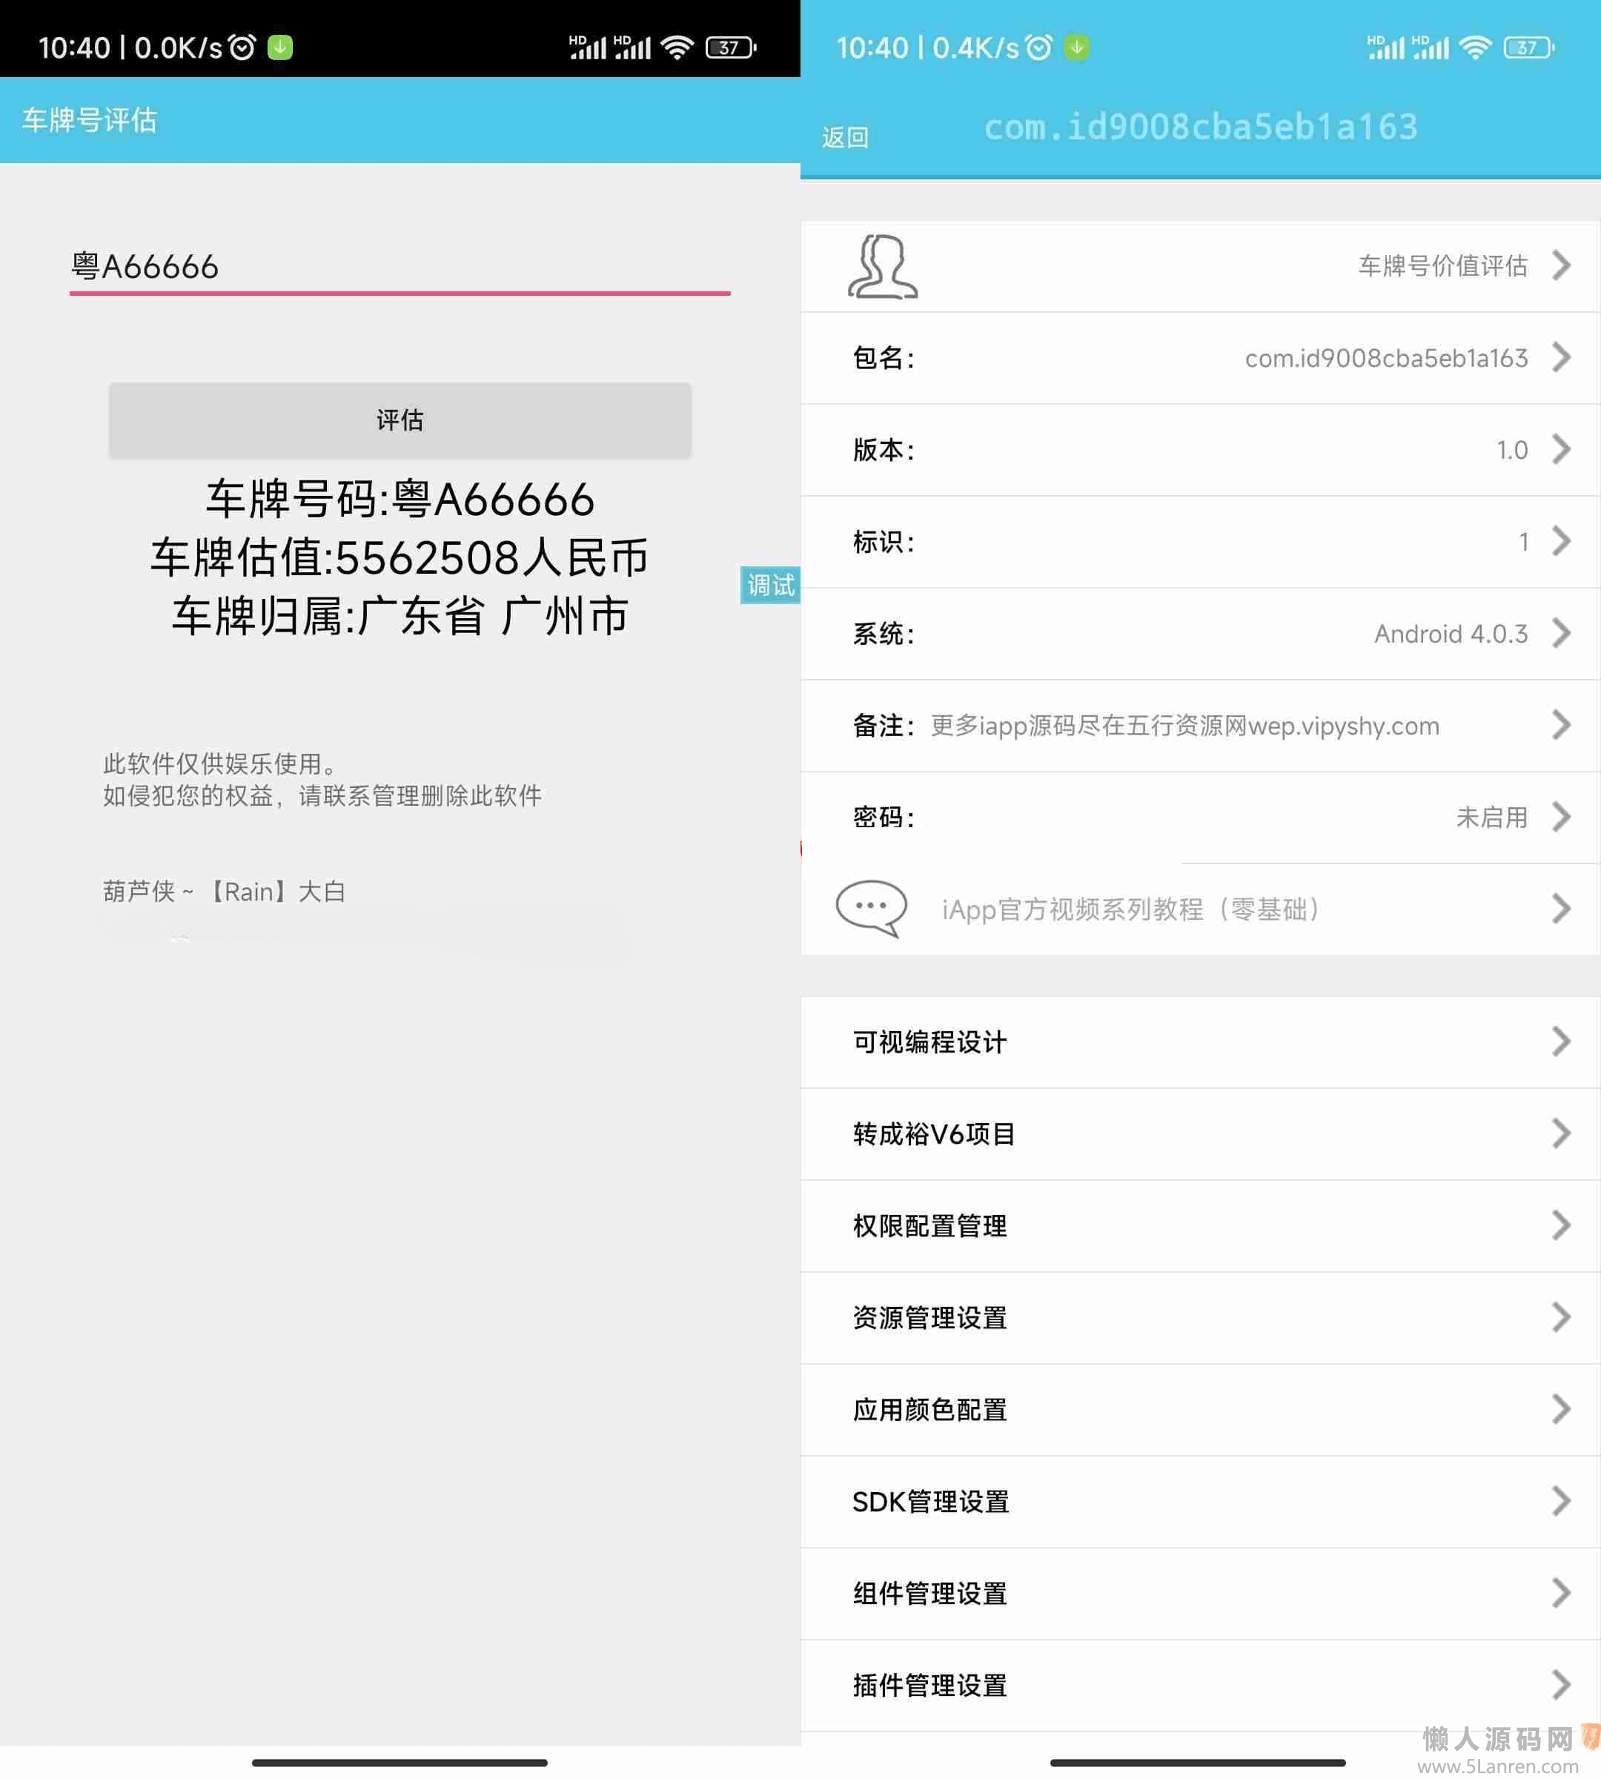Click the 调试 debug floating tag

click(769, 585)
